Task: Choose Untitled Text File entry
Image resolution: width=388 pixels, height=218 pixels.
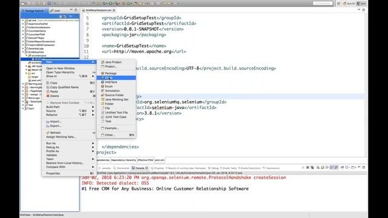Action: [x=116, y=113]
